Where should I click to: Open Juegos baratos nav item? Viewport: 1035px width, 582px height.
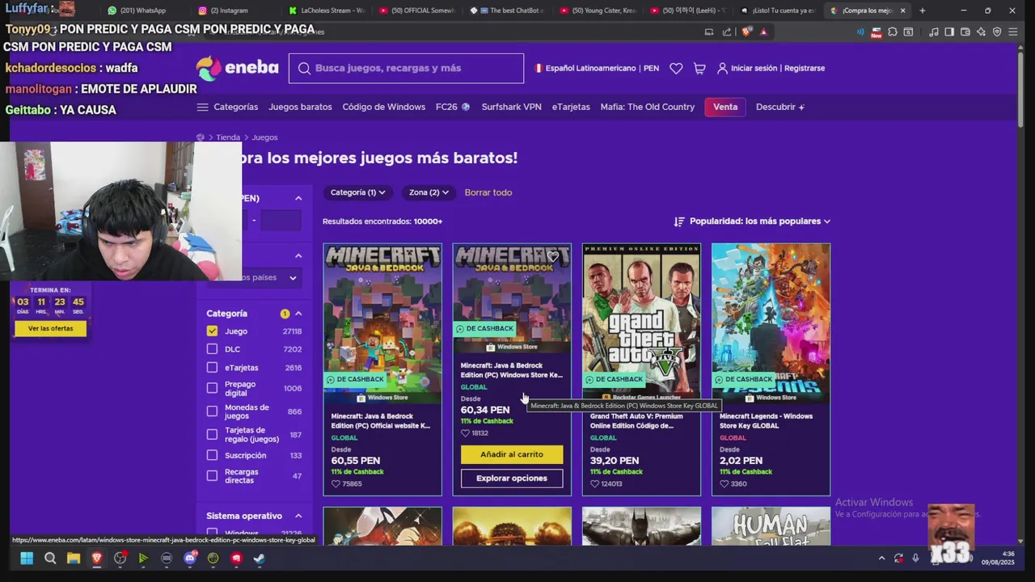300,107
